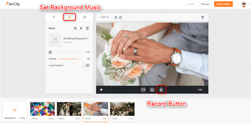Click the microphone record button
Screen dimensions: 251x124
coord(161,90)
